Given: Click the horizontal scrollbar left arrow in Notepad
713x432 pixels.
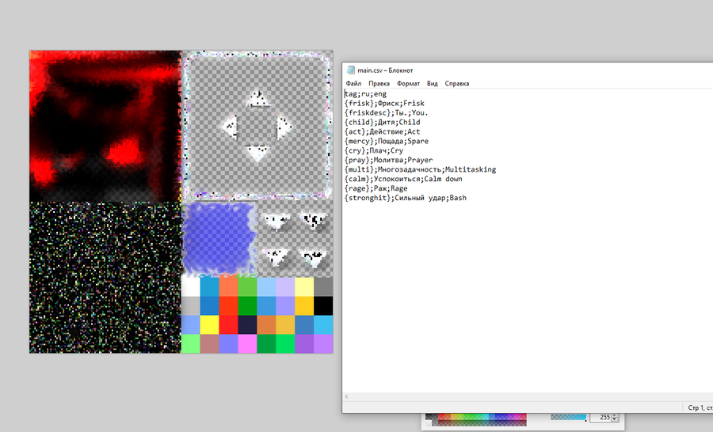Looking at the screenshot, I should click(x=346, y=396).
